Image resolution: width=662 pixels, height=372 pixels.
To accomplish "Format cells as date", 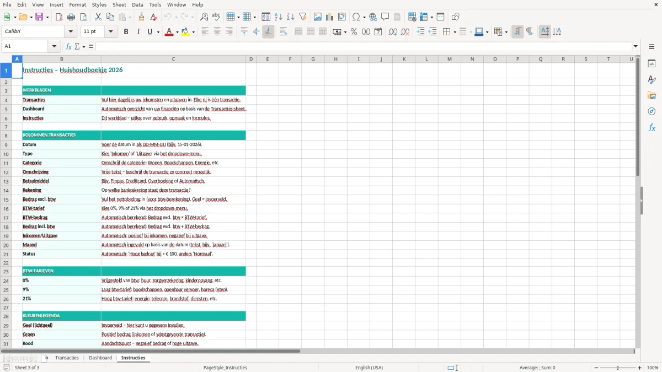I will click(378, 32).
